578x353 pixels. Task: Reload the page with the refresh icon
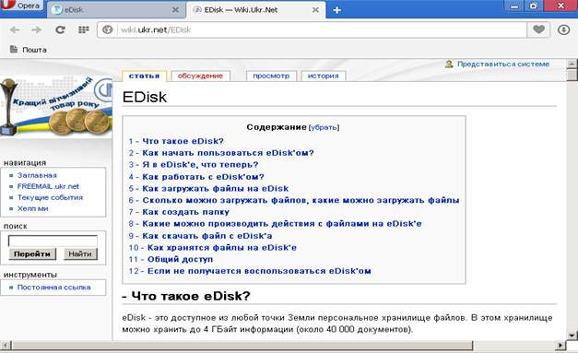pos(60,29)
